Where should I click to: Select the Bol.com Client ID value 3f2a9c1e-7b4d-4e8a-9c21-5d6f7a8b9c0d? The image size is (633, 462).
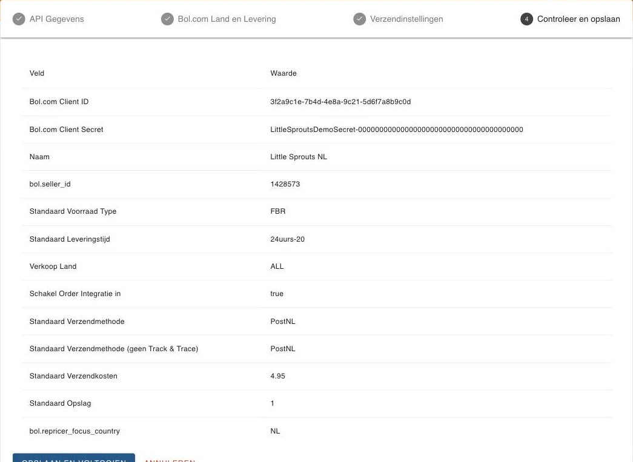point(340,102)
